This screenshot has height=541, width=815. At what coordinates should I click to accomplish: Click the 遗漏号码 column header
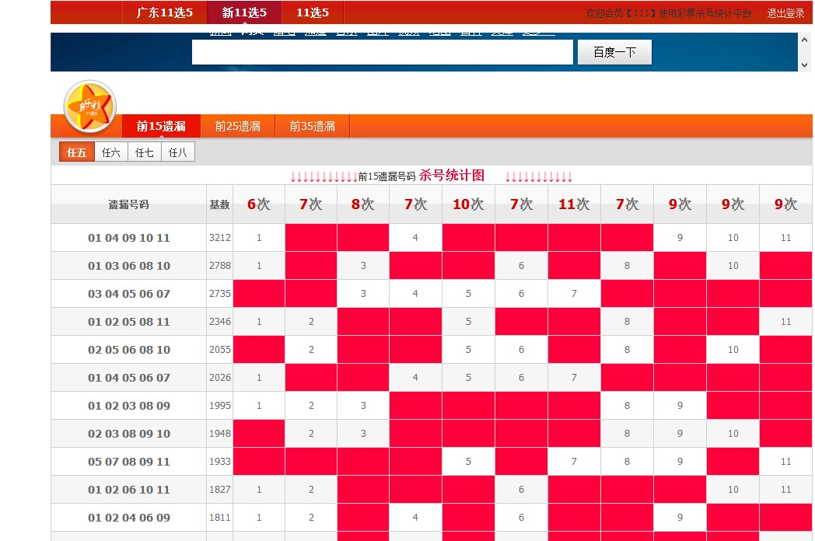pos(128,204)
